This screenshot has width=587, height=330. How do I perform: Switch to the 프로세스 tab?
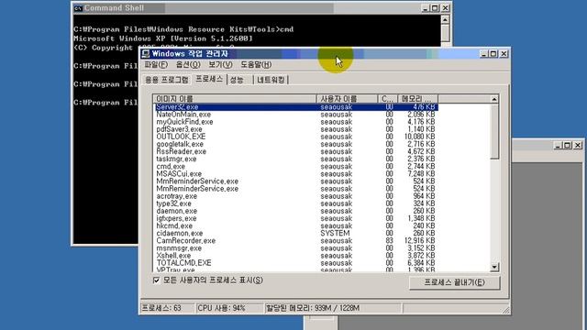(209, 79)
